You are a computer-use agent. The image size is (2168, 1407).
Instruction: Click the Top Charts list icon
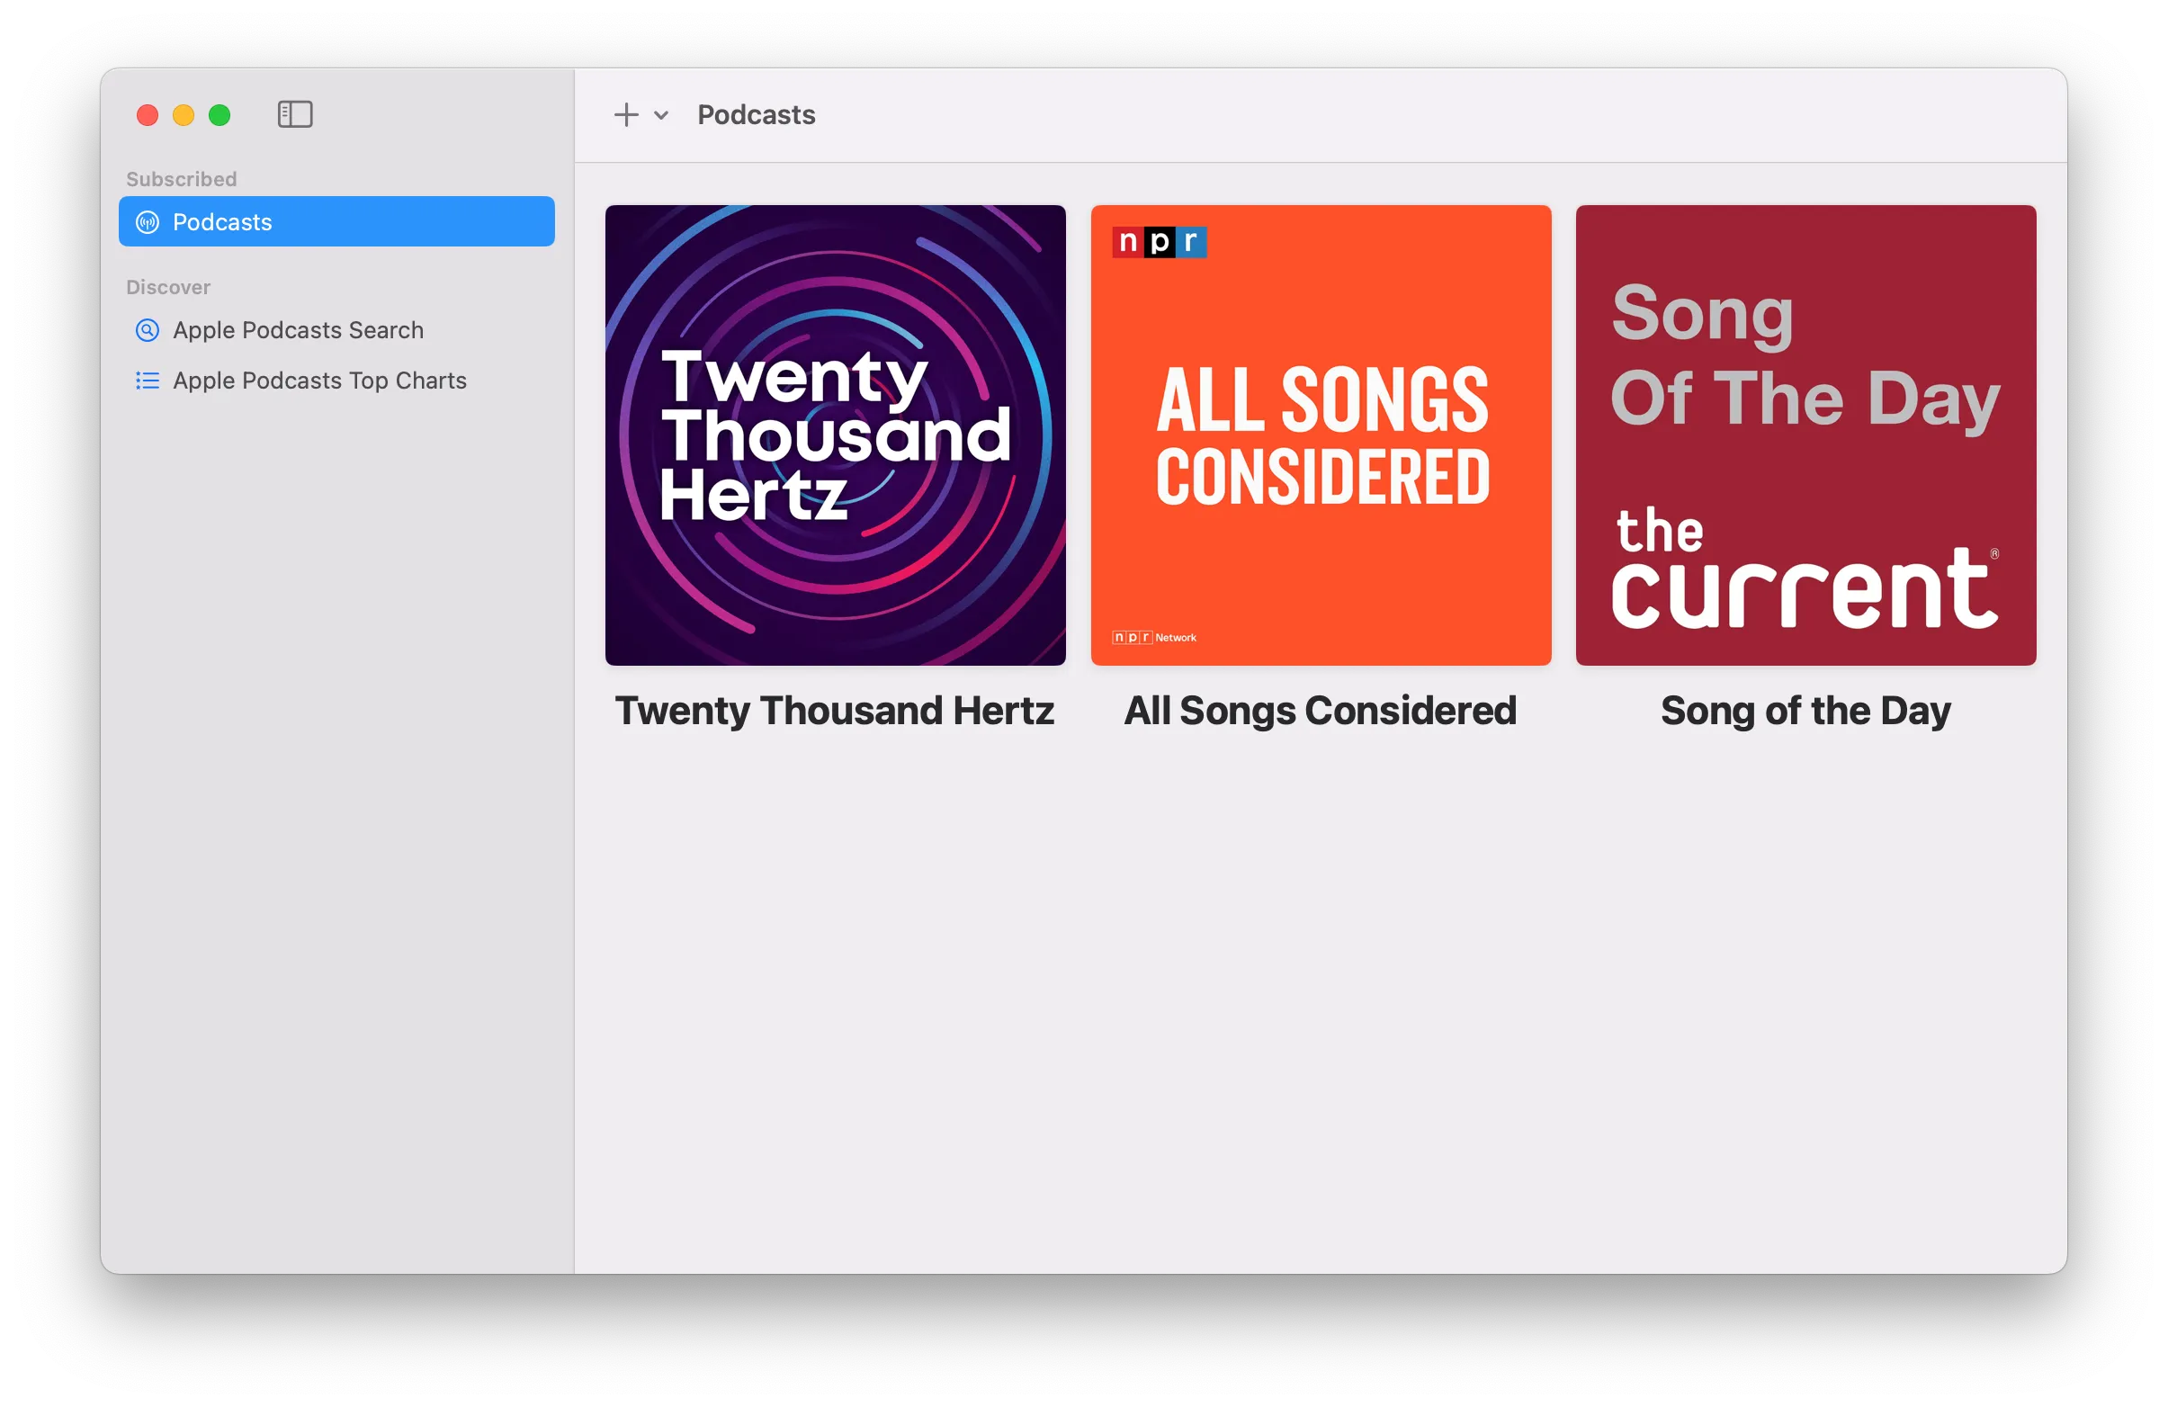click(x=147, y=381)
